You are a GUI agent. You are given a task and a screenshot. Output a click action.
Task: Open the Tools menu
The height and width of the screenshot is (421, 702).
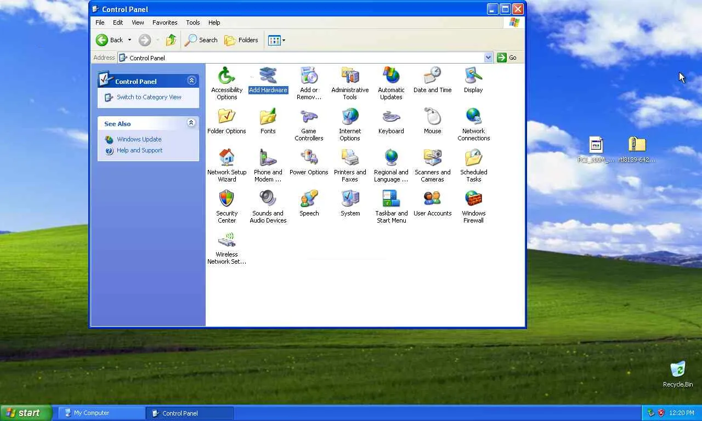(x=193, y=22)
